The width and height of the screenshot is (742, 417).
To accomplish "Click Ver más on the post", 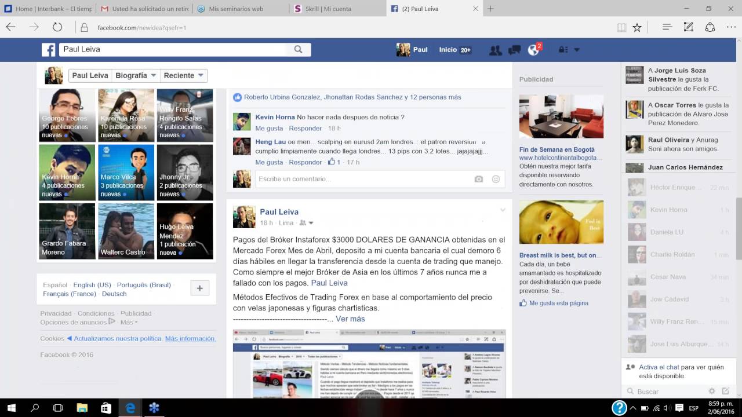I will coord(350,319).
